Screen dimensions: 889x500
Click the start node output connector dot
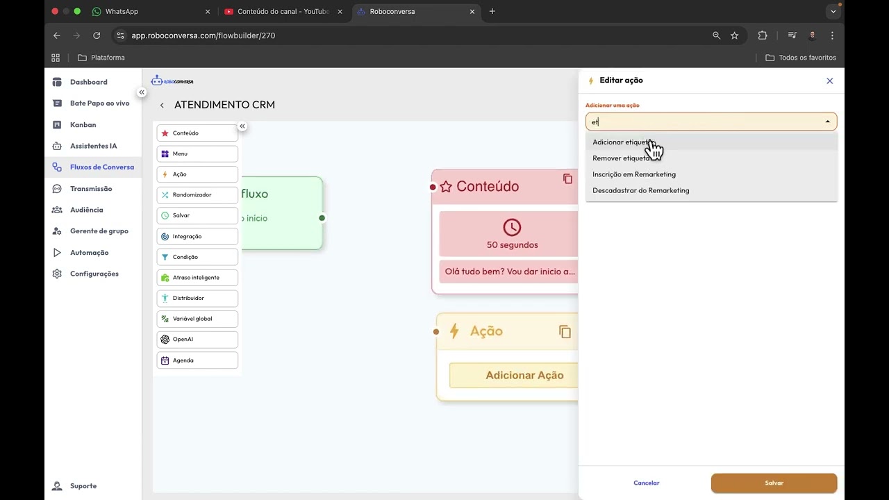pos(322,218)
